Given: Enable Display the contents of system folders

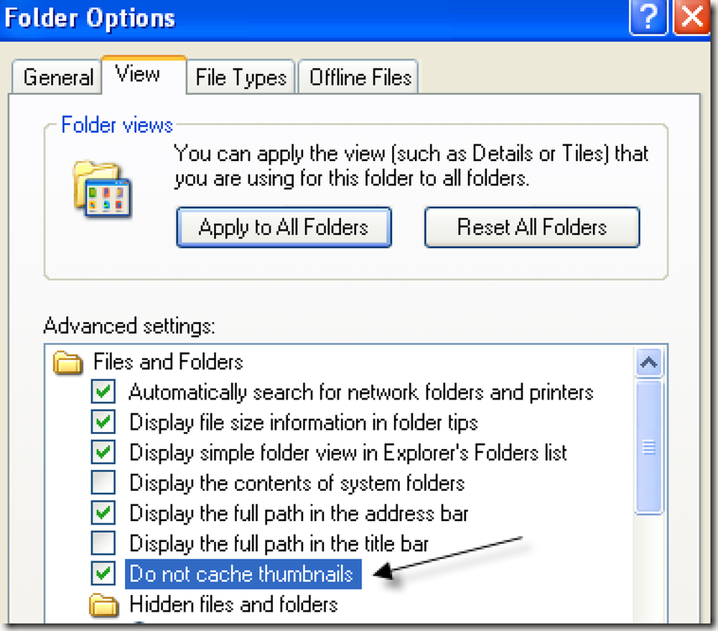Looking at the screenshot, I should tap(103, 482).
